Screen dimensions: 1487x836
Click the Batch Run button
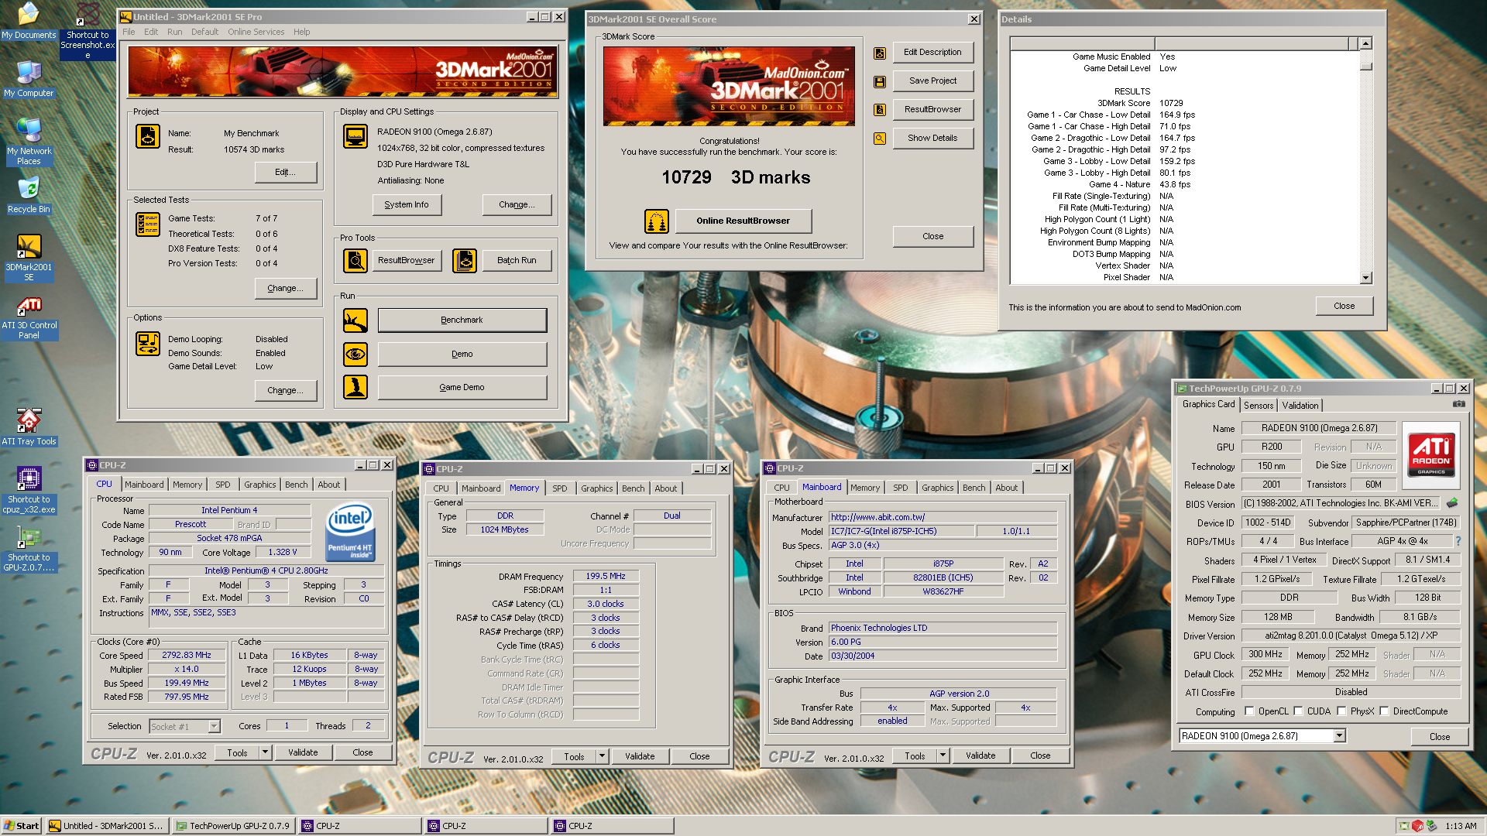(x=517, y=261)
